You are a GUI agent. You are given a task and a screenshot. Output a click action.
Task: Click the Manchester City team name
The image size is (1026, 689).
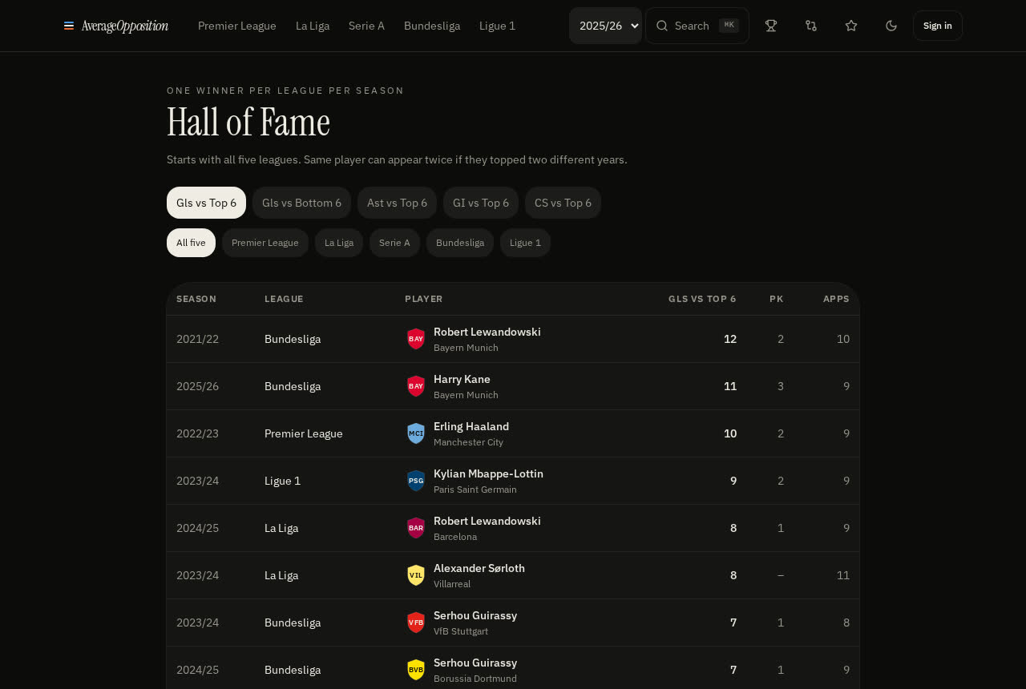point(468,442)
